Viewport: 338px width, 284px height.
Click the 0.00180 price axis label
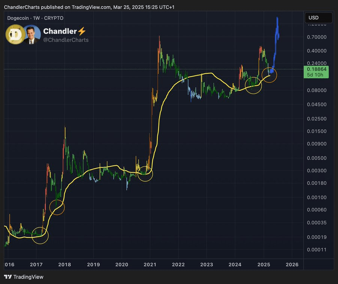317,183
